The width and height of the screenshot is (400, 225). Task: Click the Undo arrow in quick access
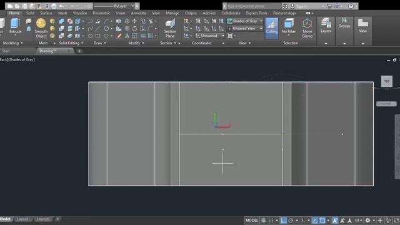tap(61, 6)
